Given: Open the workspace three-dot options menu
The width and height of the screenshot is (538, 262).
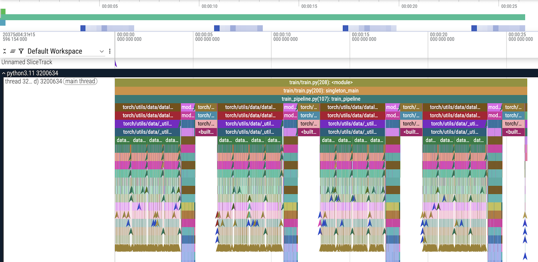Looking at the screenshot, I should click(110, 51).
